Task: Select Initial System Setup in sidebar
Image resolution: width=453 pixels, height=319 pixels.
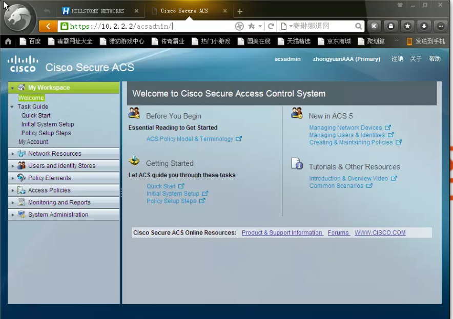Action: (x=48, y=124)
